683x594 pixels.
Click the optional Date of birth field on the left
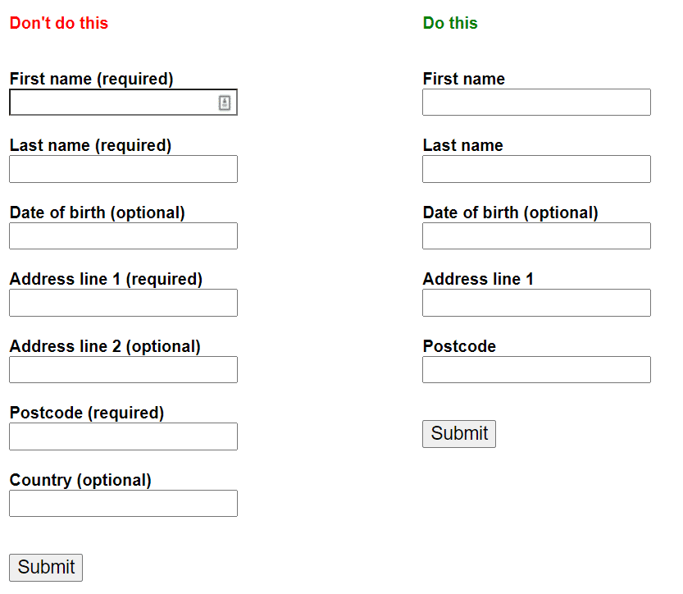(123, 235)
